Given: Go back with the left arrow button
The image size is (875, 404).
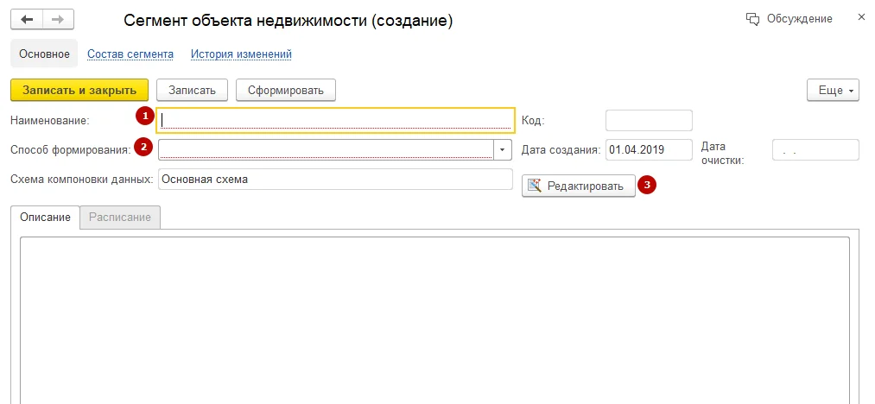Looking at the screenshot, I should click(x=27, y=19).
